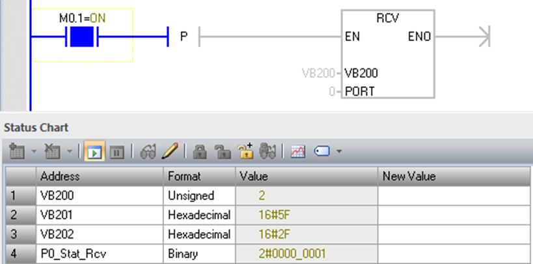Viewport: 533px width, 264px height.
Task: Open the Insert row dropdown arrow
Action: pos(34,151)
